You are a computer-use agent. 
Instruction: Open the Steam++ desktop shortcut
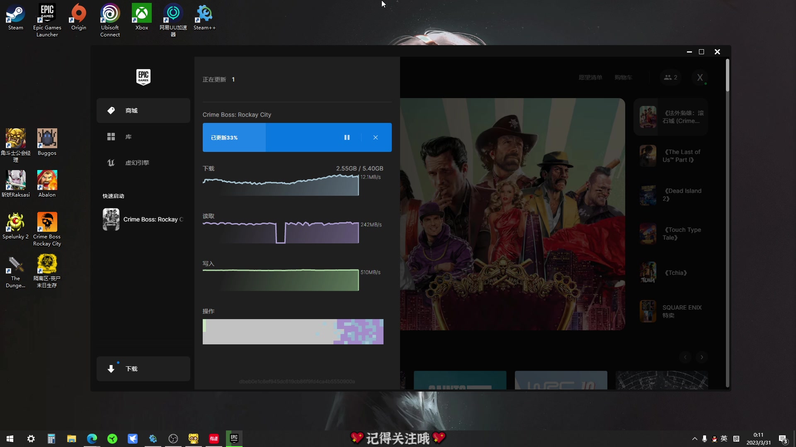coord(204,17)
